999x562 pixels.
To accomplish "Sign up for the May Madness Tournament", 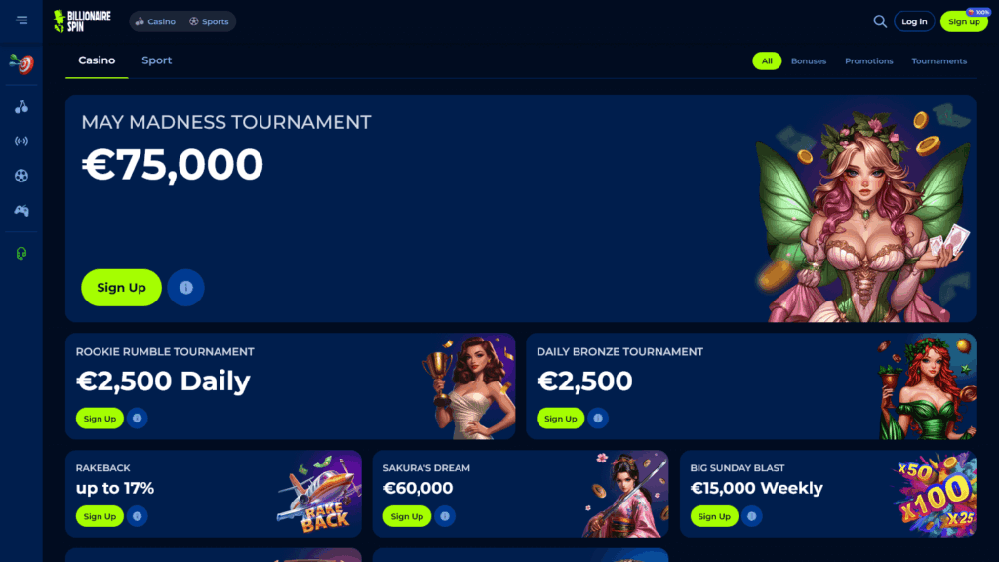I will coord(121,288).
